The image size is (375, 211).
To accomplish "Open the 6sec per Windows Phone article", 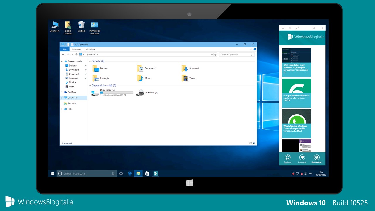I will tap(296, 93).
